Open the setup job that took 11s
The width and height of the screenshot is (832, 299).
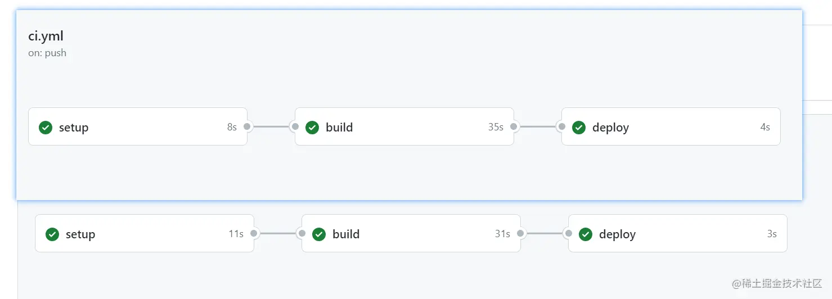tap(145, 233)
